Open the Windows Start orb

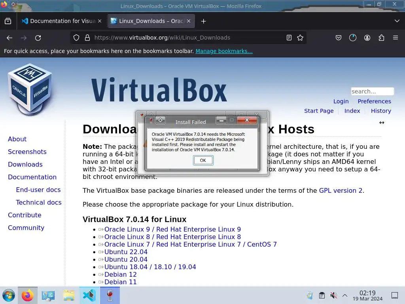click(x=9, y=295)
